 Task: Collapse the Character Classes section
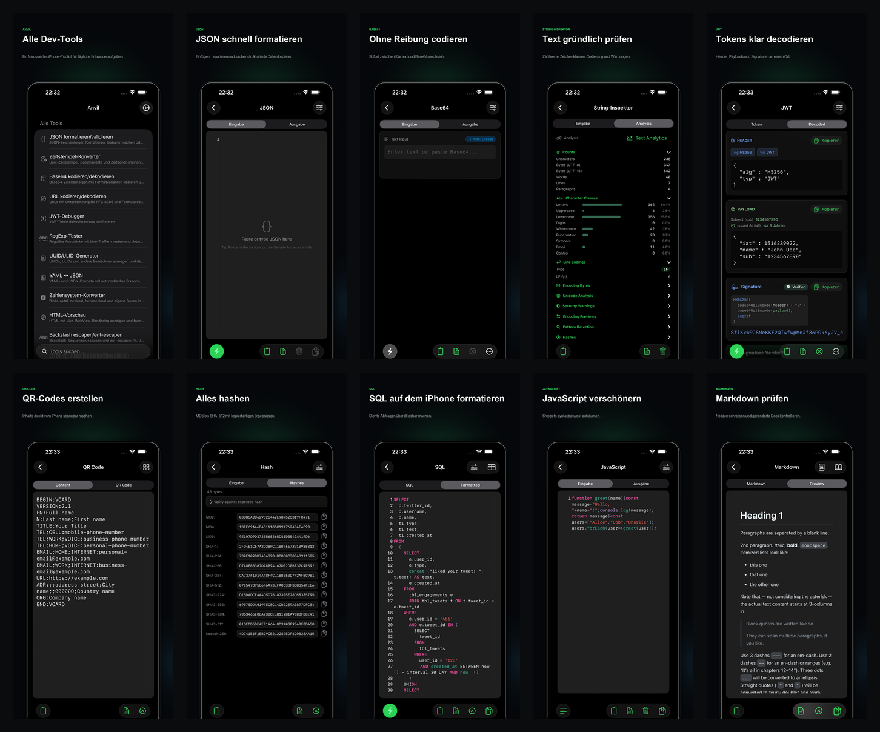click(x=668, y=198)
